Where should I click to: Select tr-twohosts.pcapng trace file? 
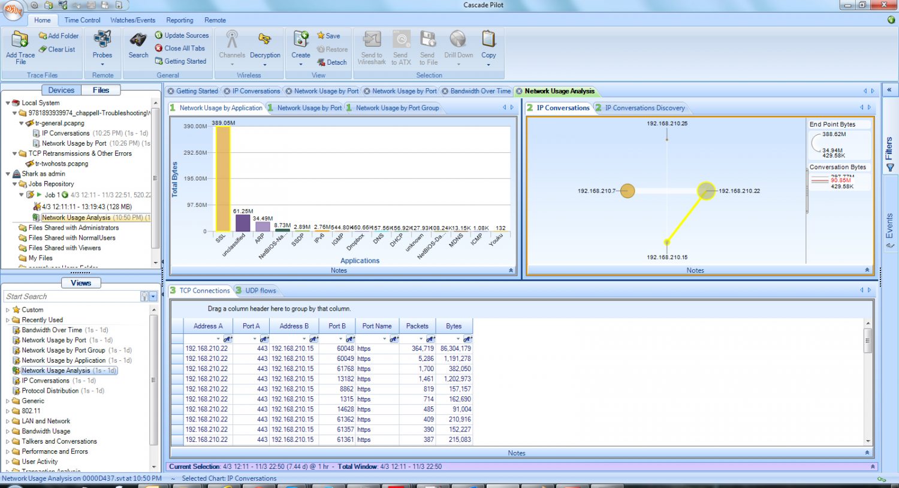[x=61, y=164]
